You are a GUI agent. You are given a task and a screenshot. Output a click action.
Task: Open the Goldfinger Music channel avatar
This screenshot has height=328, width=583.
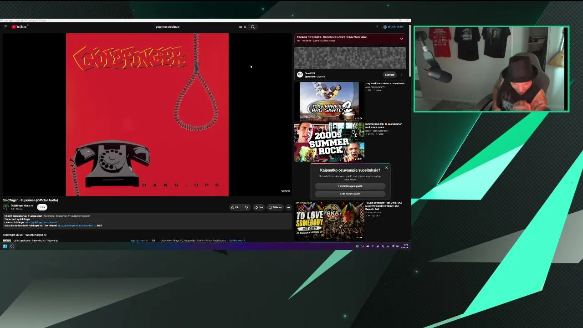click(x=6, y=207)
